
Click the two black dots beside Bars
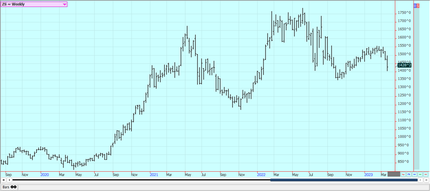point(14,187)
